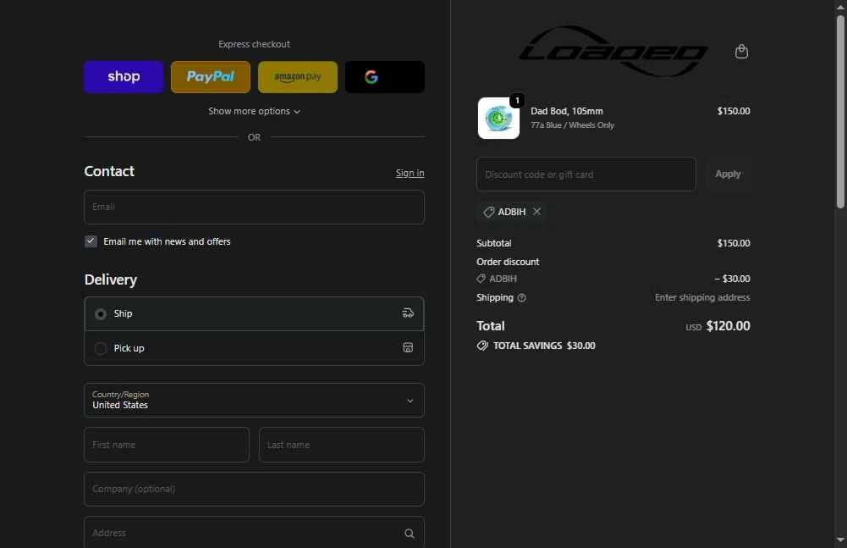Click the Total $120.00 amount
Viewport: 847px width, 548px height.
point(729,325)
